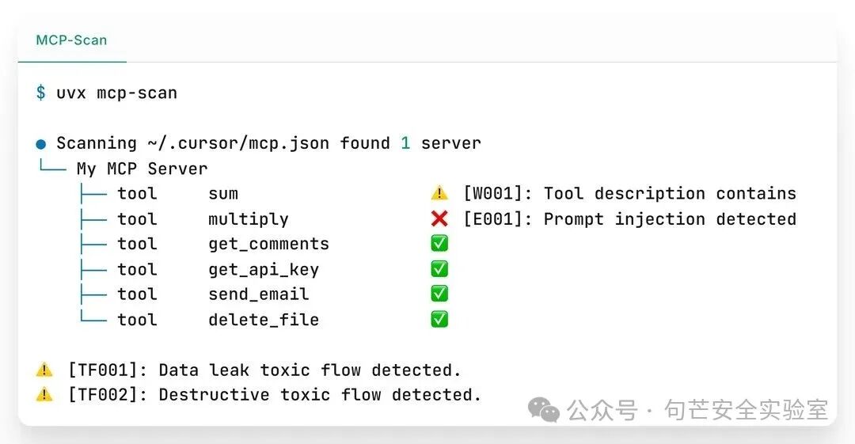Select the MCP-Scan tab

71,40
